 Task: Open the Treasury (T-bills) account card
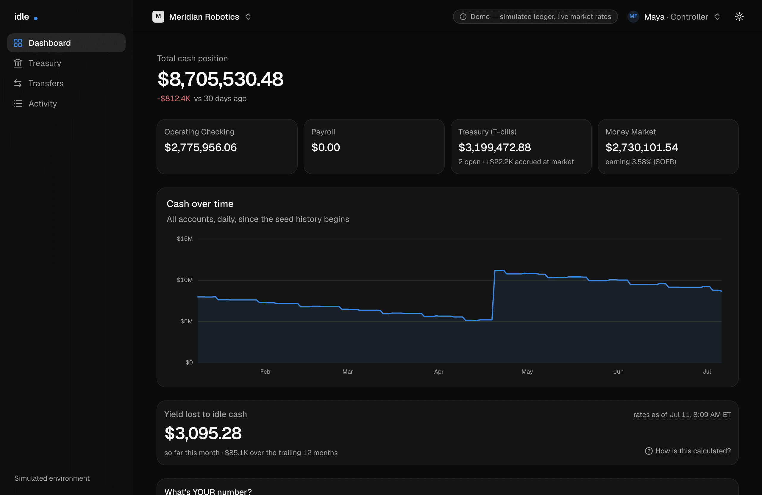point(521,147)
